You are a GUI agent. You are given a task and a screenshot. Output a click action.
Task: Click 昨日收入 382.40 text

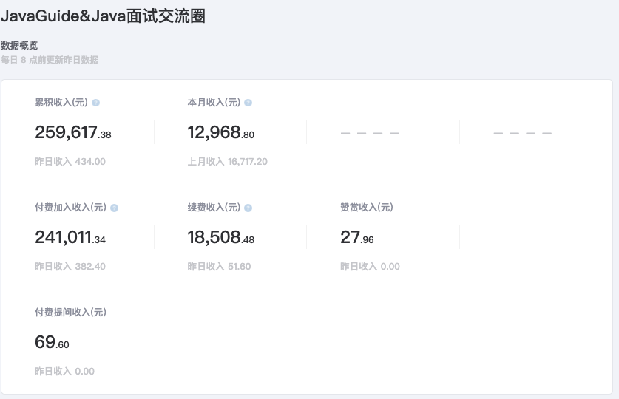pos(70,267)
